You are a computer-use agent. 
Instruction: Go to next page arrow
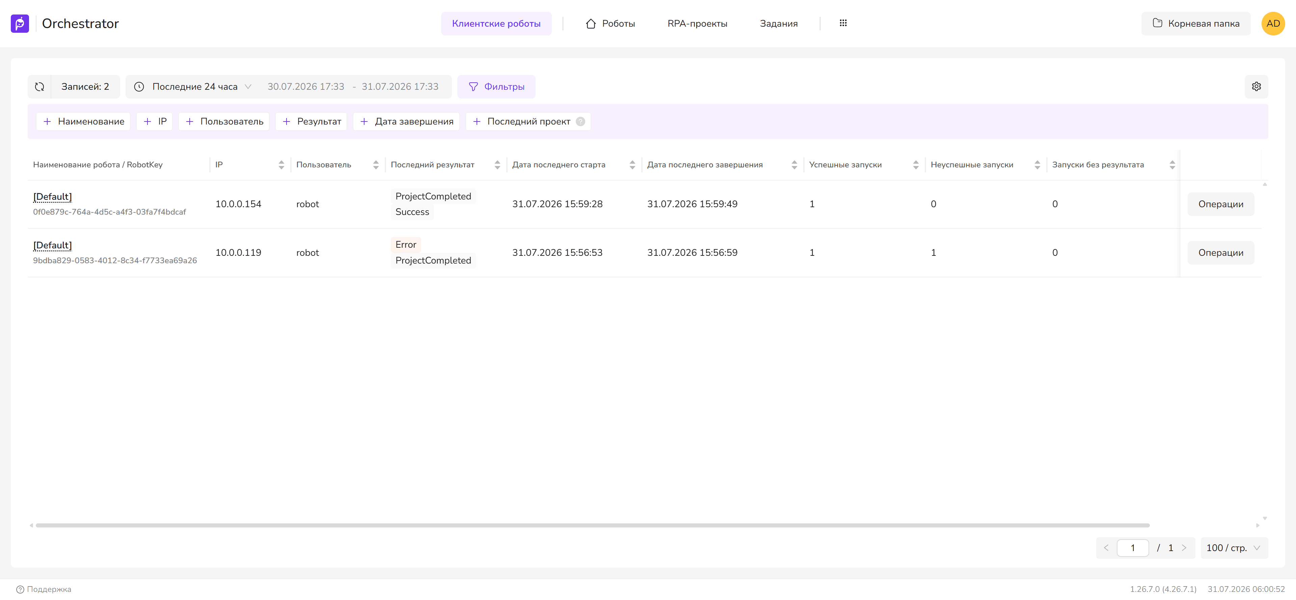[1184, 548]
